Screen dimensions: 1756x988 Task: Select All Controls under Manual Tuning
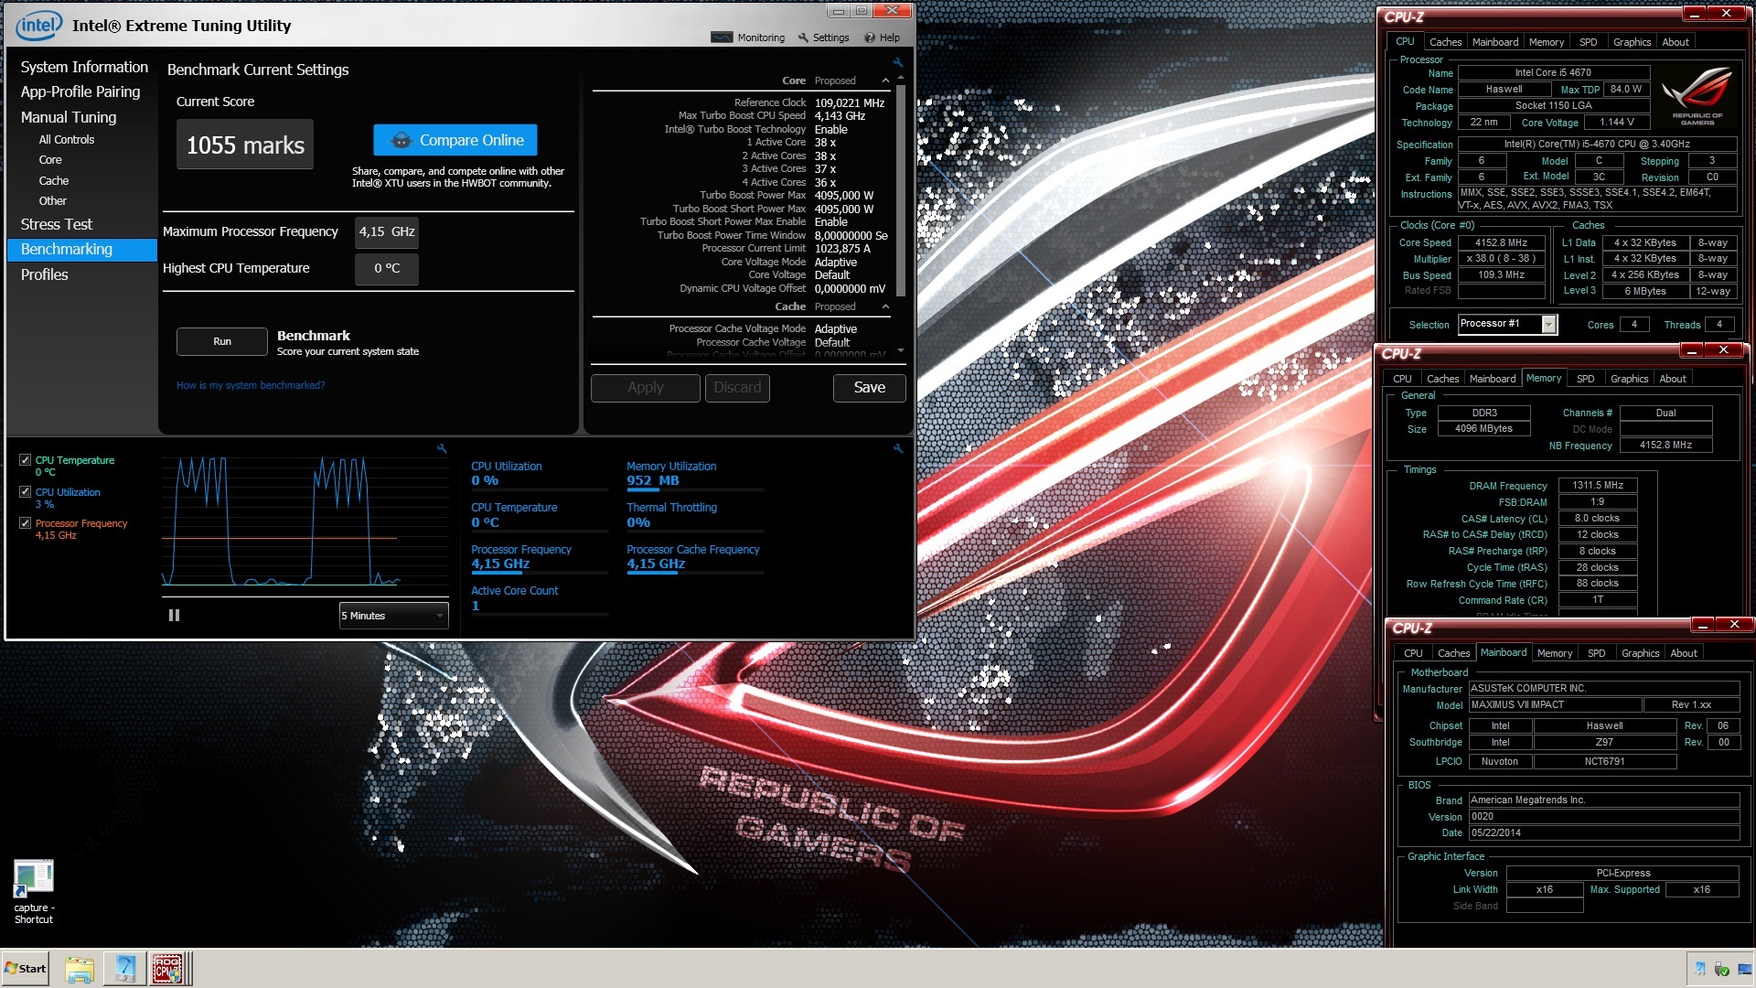coord(66,140)
